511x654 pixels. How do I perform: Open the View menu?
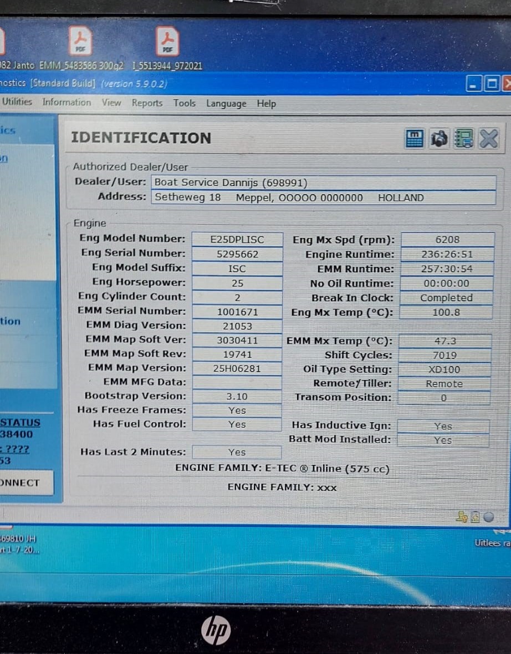point(111,103)
